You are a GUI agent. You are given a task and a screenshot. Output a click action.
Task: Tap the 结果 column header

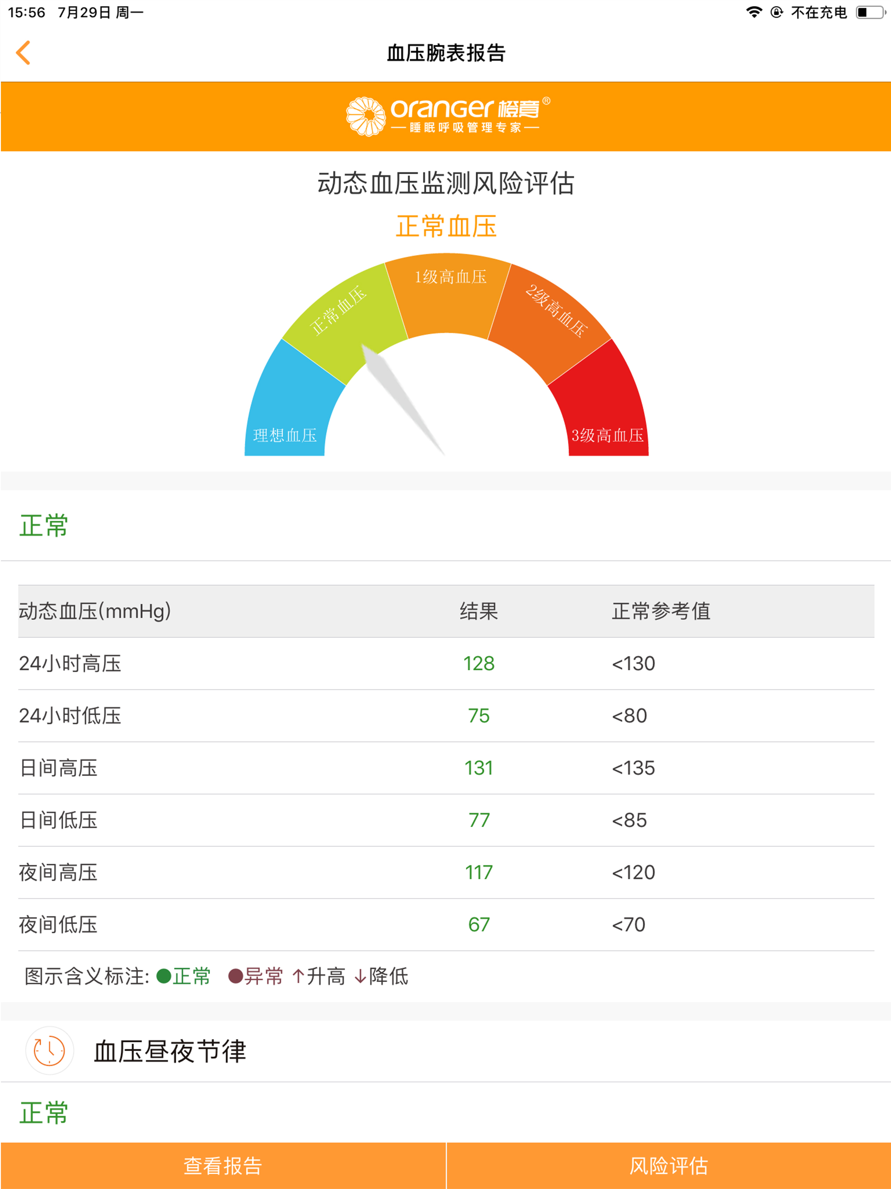(479, 611)
